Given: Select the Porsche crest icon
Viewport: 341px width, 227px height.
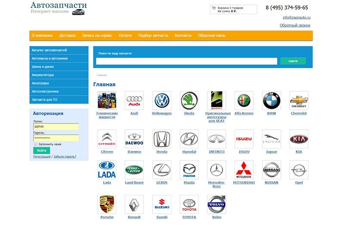Looking at the screenshot, I should [x=107, y=204].
